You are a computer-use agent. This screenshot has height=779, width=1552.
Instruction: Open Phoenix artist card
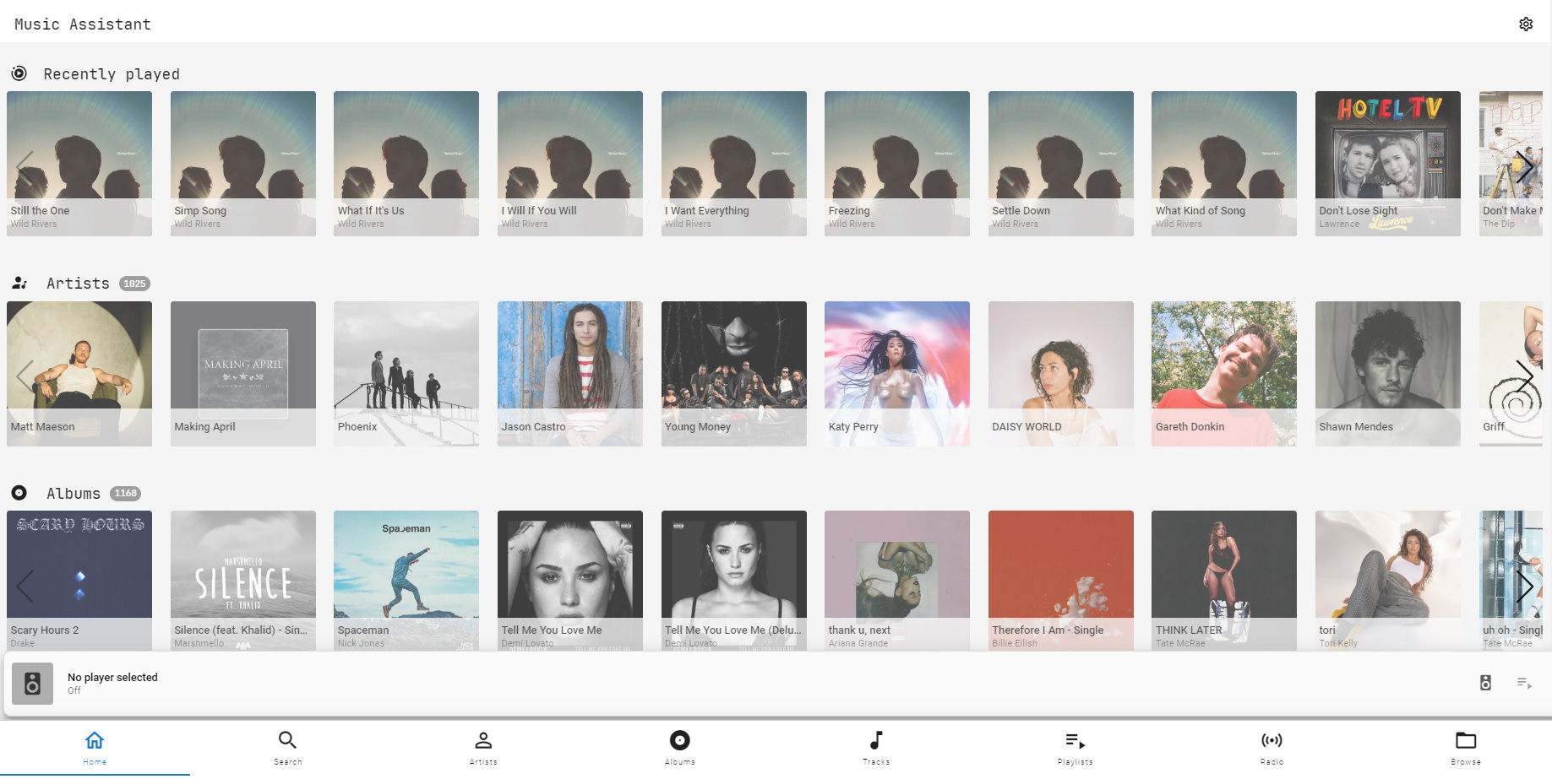click(x=406, y=374)
